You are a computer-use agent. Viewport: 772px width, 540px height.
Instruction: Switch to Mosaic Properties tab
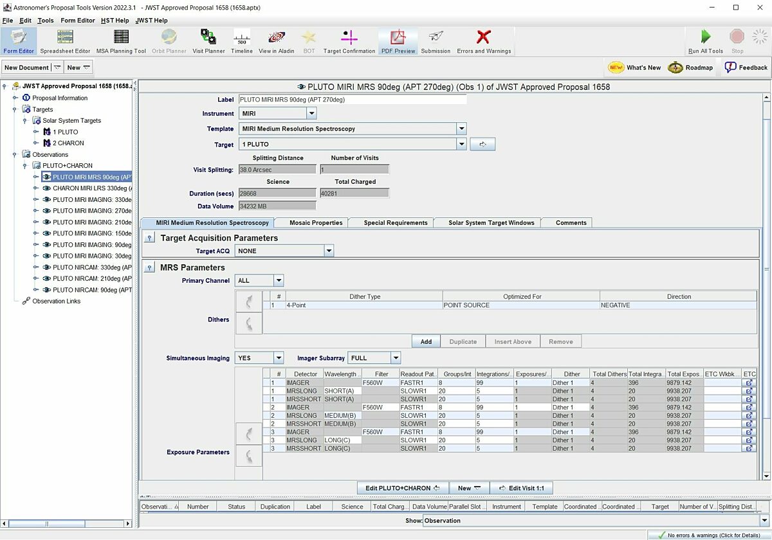(x=315, y=223)
